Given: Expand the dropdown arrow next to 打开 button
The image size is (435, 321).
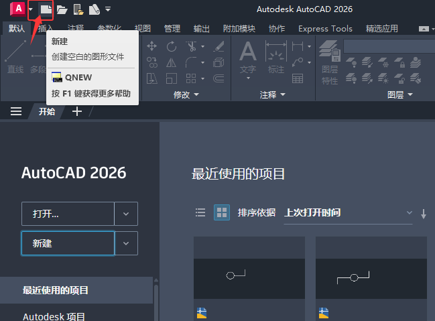Looking at the screenshot, I should [126, 214].
